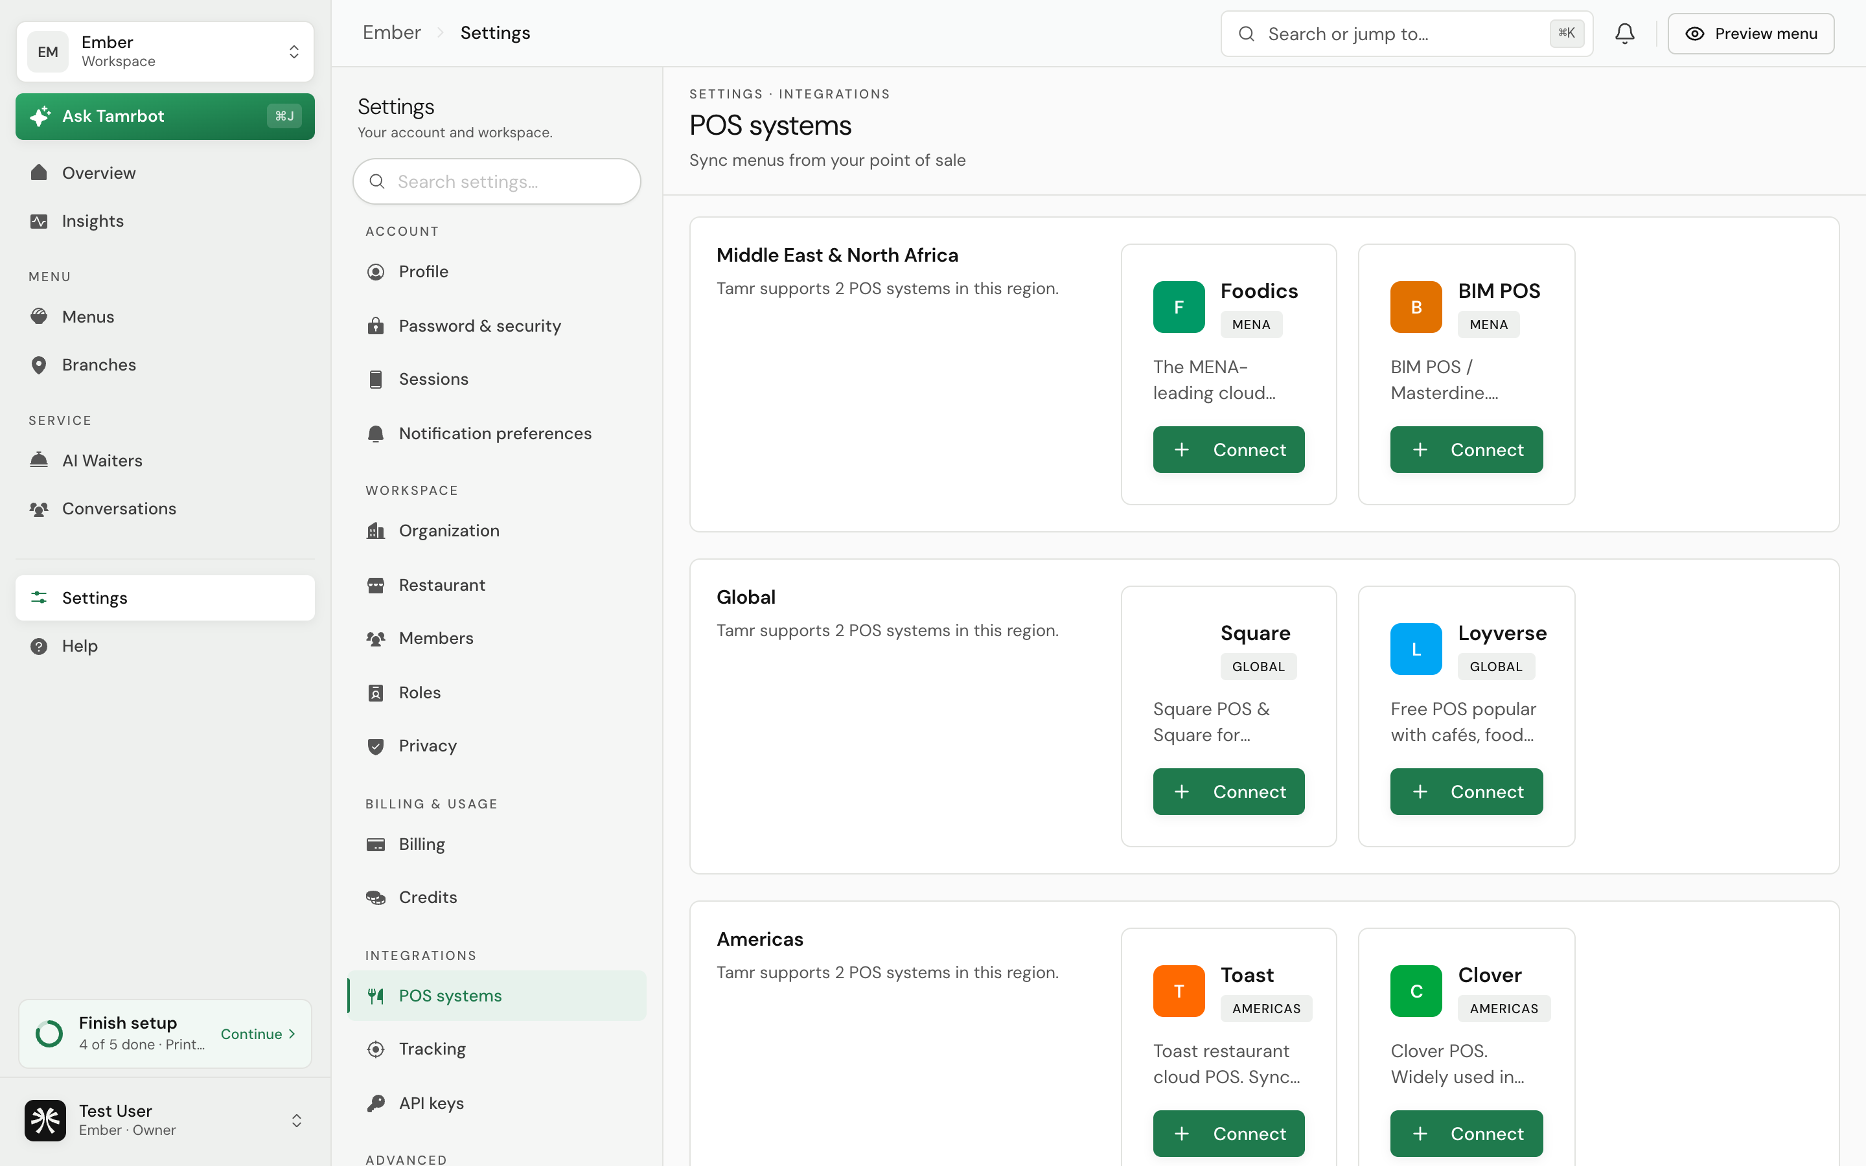1866x1166 pixels.
Task: Click the Middle East & North Africa heading
Action: tap(836, 255)
